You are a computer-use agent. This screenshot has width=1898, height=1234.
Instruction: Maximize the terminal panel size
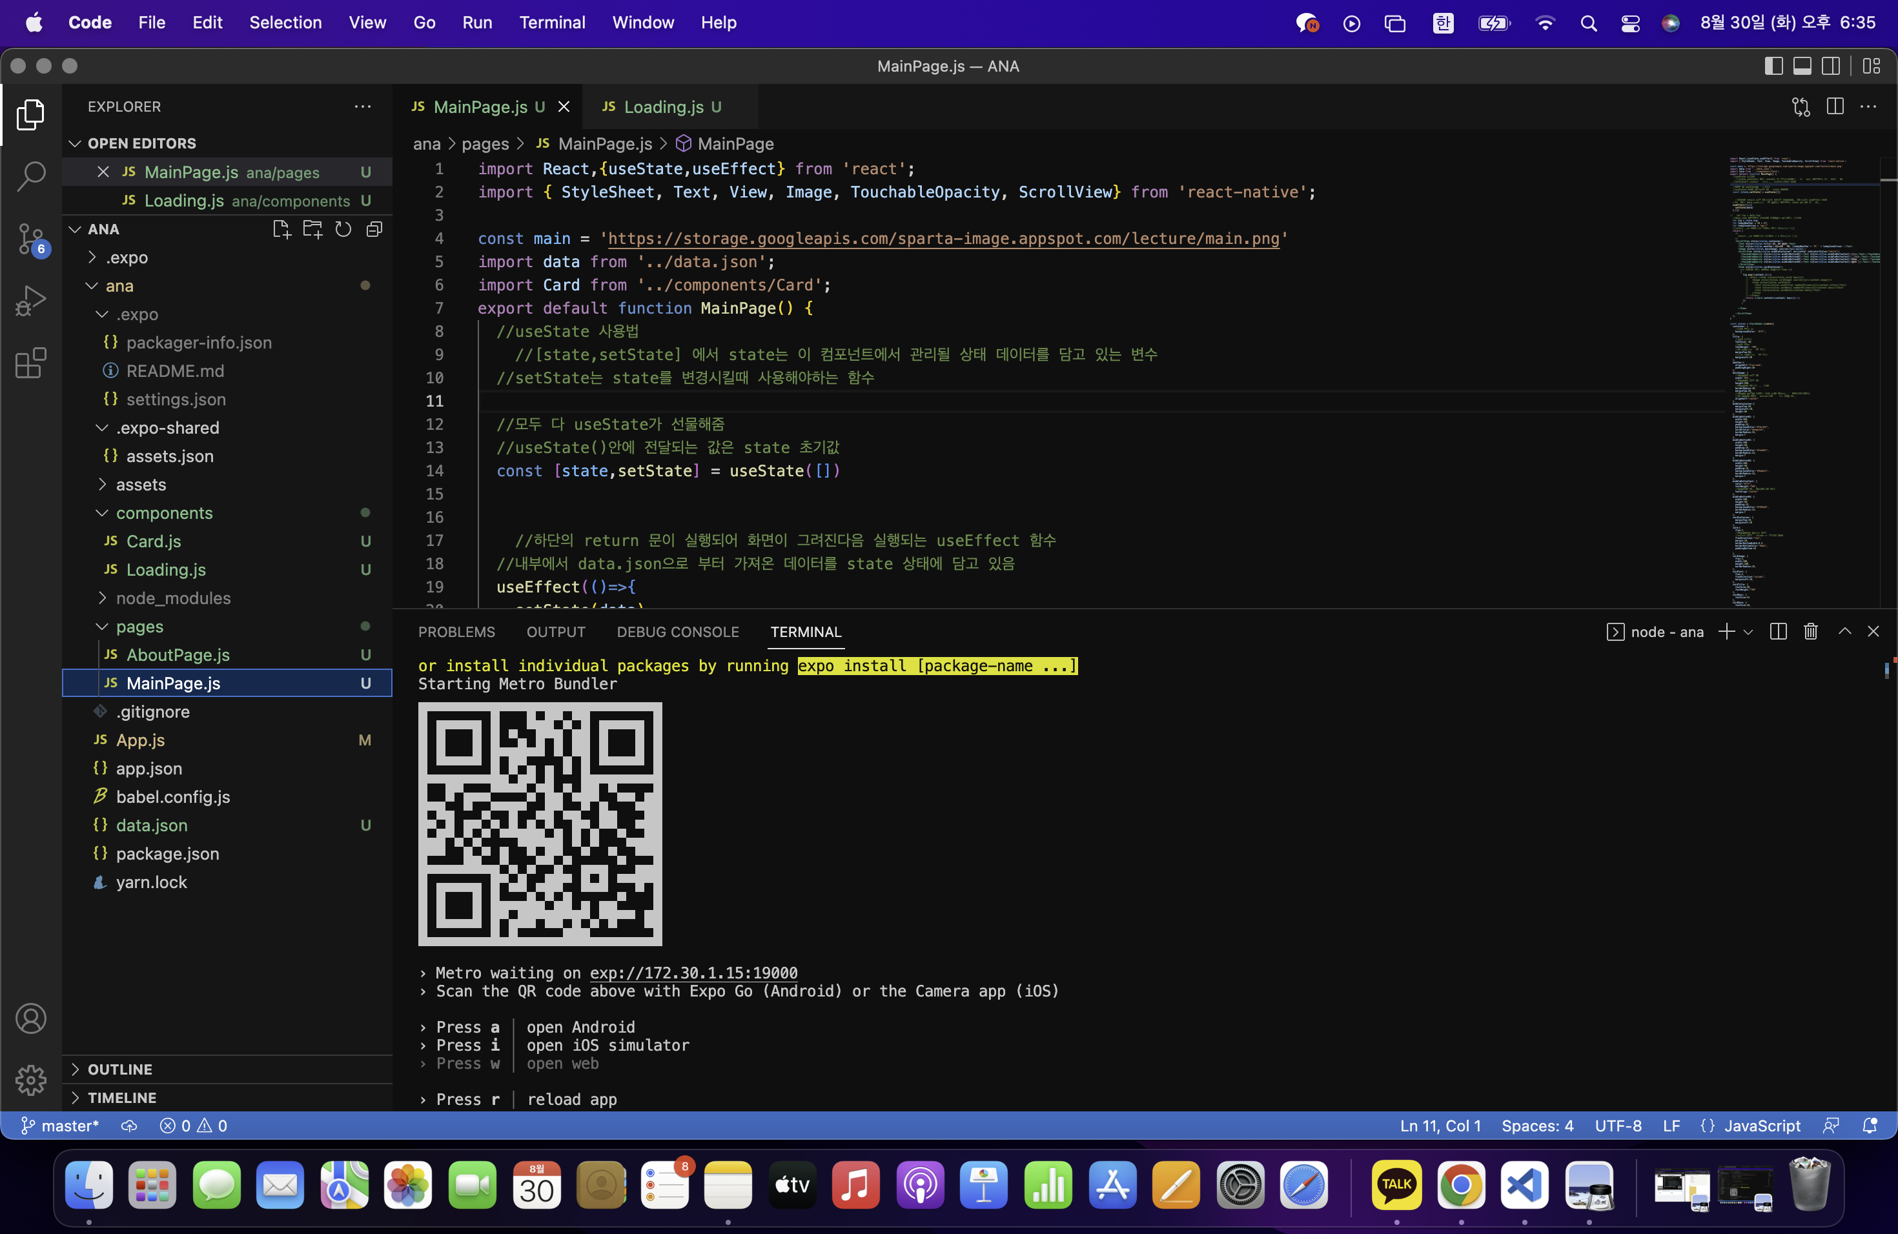1844,631
